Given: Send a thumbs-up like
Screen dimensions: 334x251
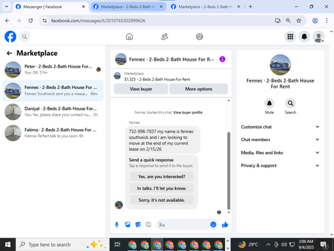Looking at the screenshot, I should (225, 224).
